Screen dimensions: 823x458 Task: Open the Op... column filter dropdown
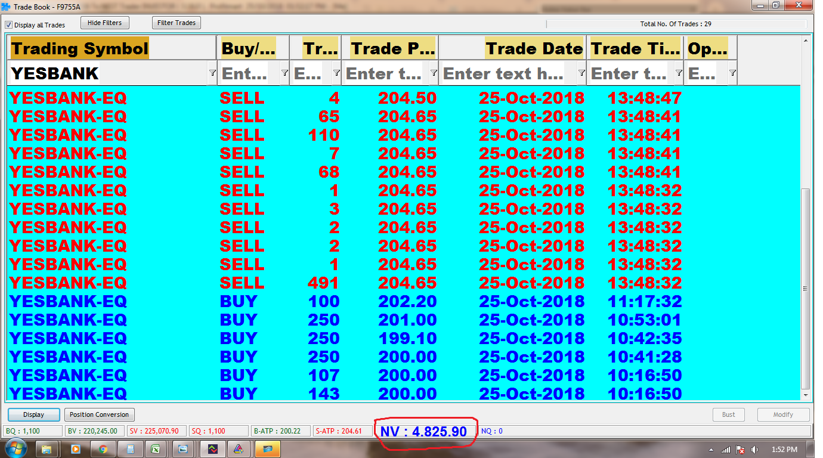point(732,73)
